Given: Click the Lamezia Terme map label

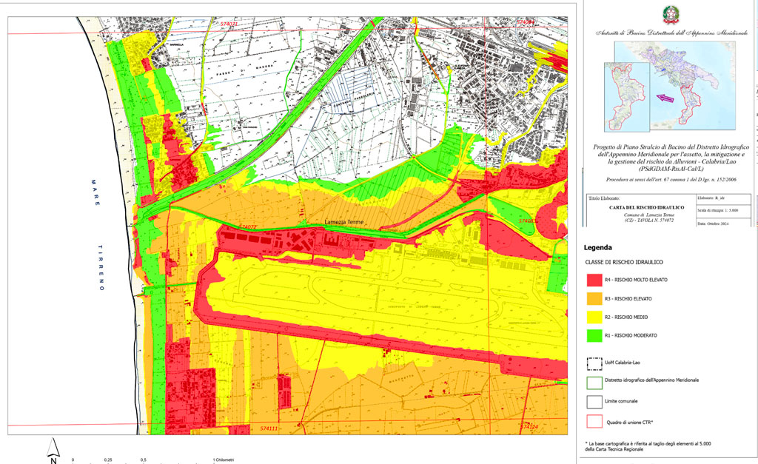Looking at the screenshot, I should point(345,222).
